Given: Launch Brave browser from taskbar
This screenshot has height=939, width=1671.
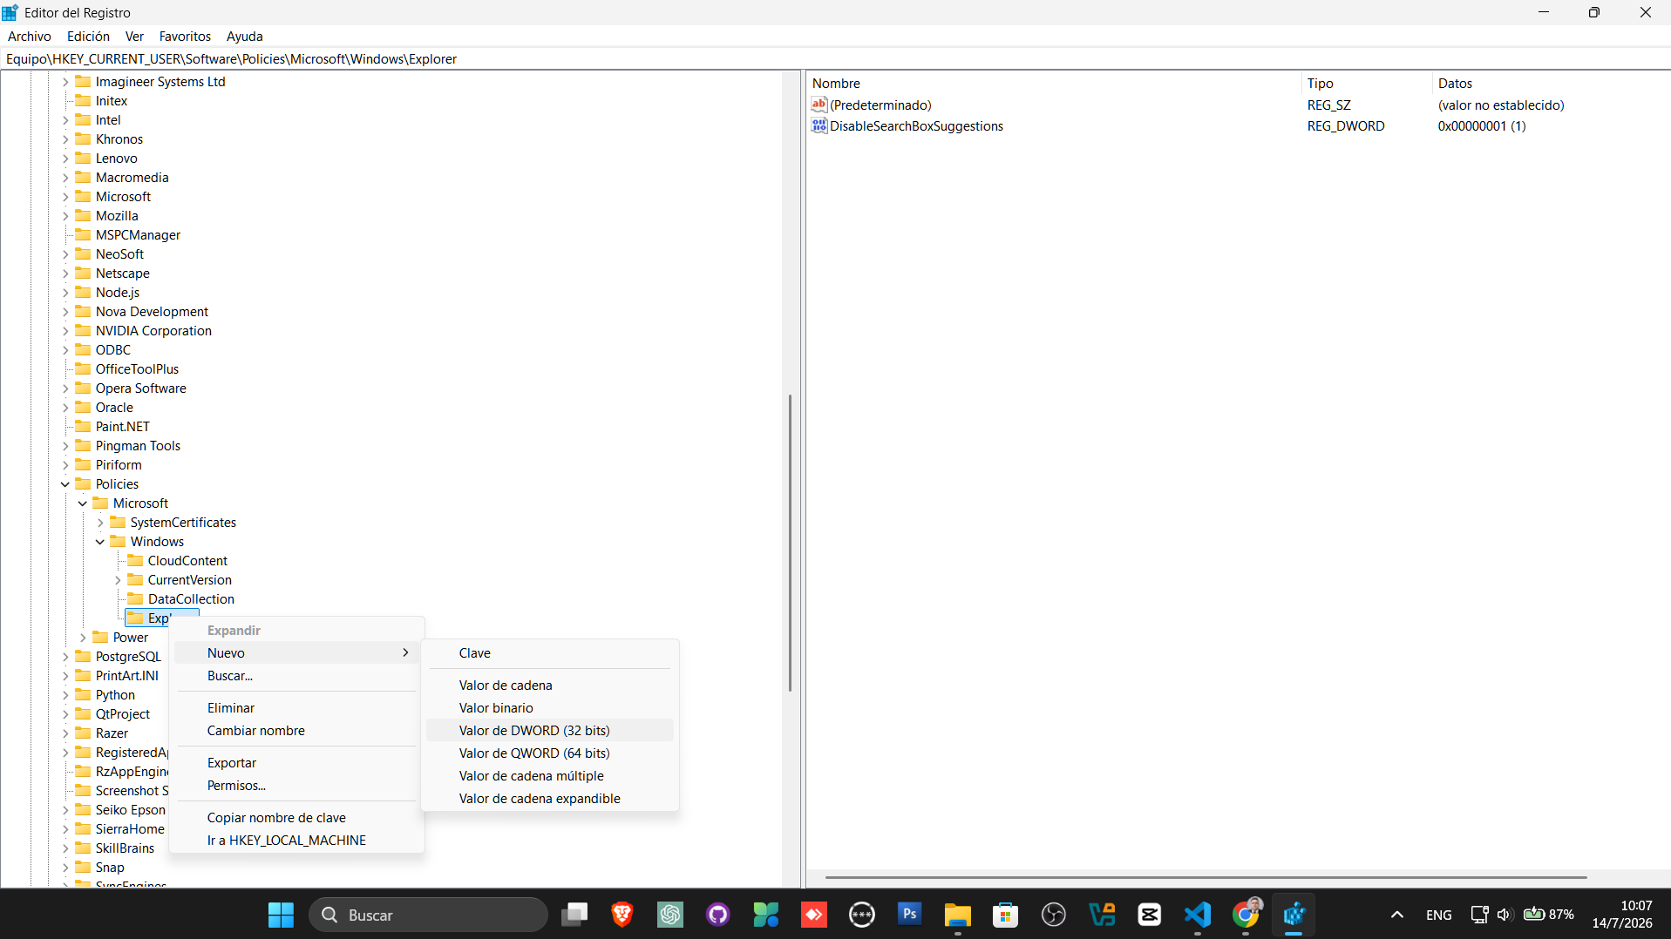Looking at the screenshot, I should (x=622, y=915).
